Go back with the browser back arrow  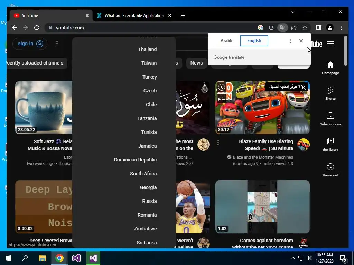(x=15, y=28)
